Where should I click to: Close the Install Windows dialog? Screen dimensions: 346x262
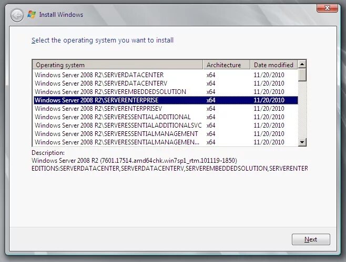327,8
